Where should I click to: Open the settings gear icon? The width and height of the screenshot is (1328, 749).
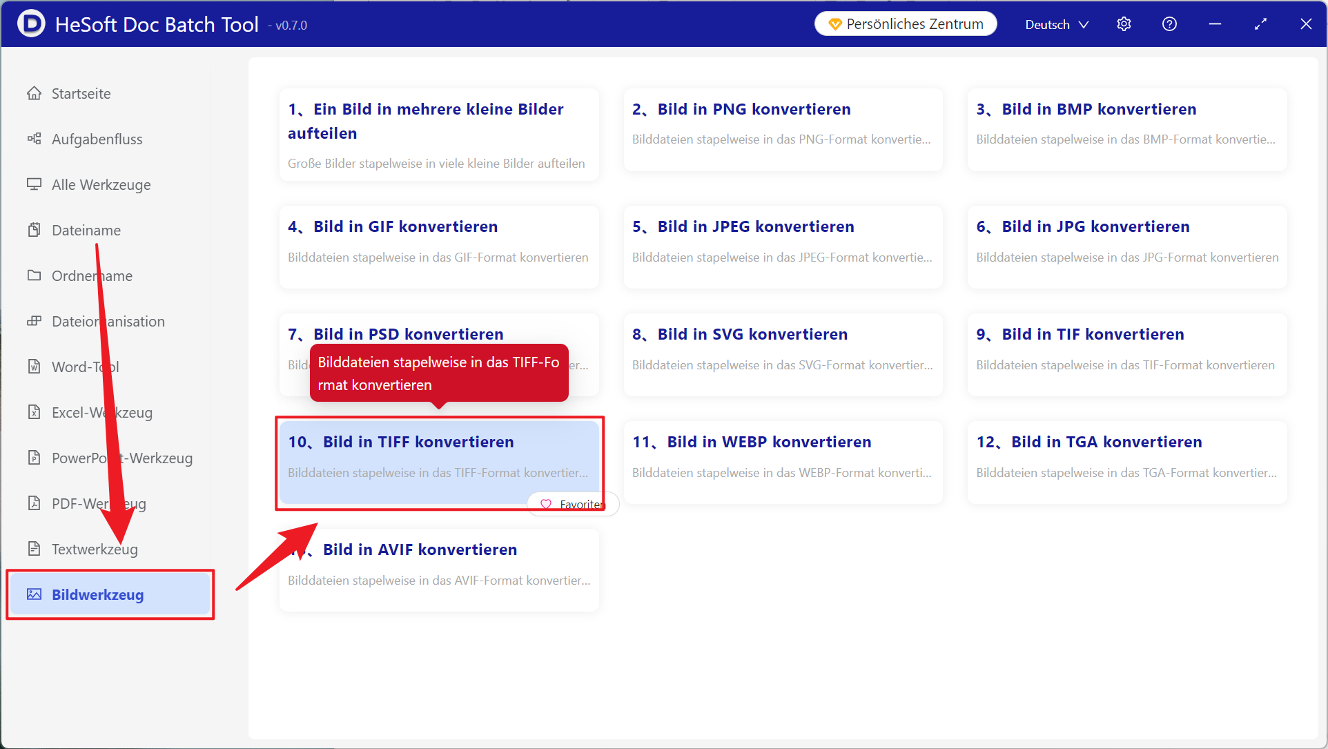point(1124,24)
